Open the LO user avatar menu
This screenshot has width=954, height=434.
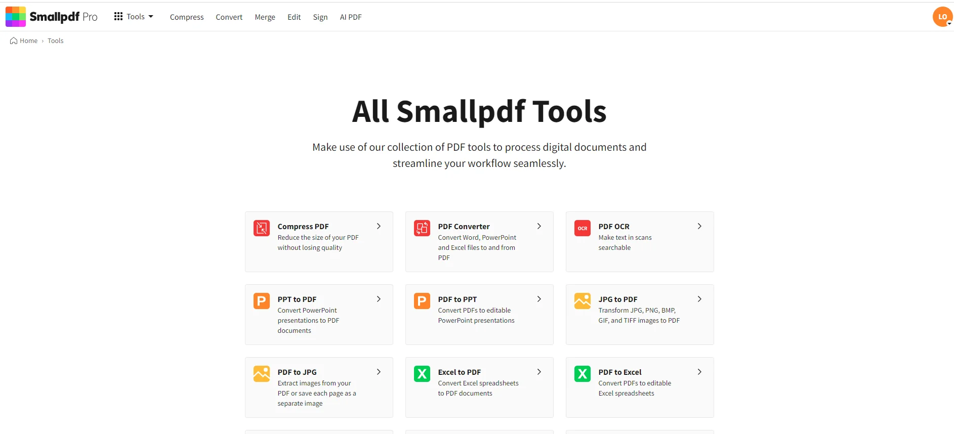point(942,17)
